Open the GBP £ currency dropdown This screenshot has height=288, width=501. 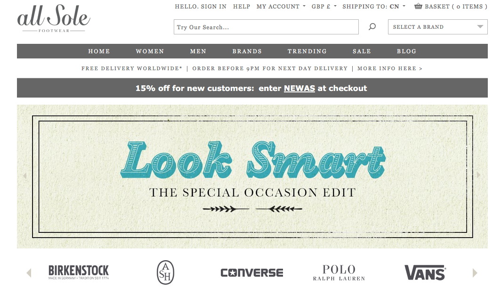click(x=324, y=7)
